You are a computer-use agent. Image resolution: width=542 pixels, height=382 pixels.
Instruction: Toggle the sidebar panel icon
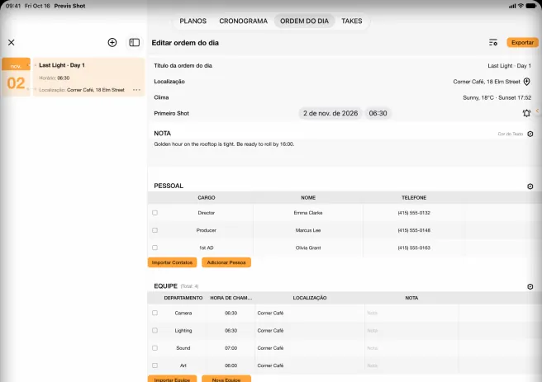[x=134, y=42]
